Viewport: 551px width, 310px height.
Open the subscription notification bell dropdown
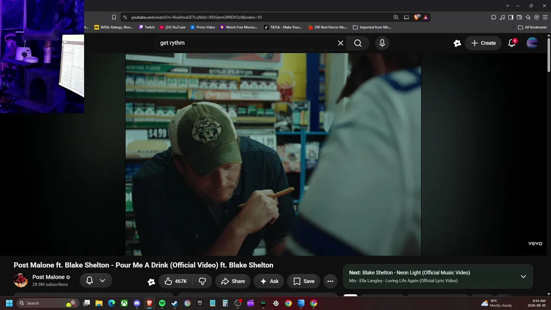pyautogui.click(x=96, y=281)
